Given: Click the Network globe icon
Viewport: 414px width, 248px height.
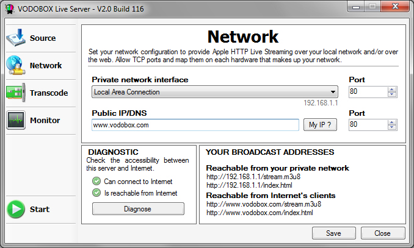Looking at the screenshot, I should (15, 65).
